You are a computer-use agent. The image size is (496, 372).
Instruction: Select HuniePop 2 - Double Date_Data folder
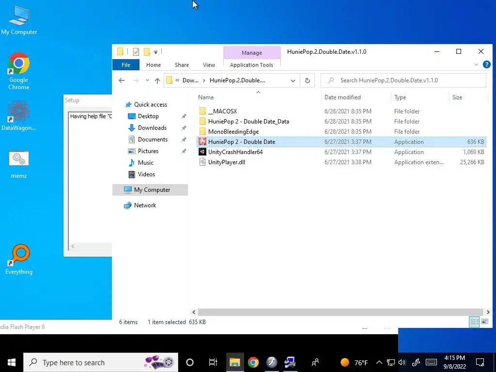click(341, 122)
